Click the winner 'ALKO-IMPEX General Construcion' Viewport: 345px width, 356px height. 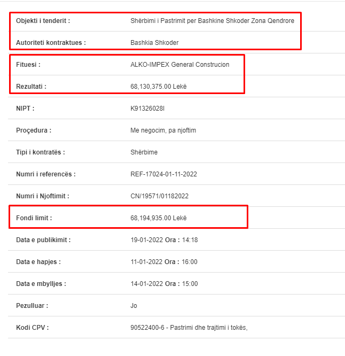click(180, 65)
